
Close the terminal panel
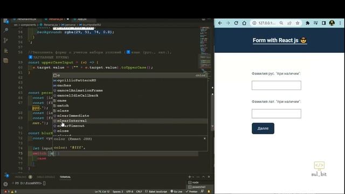pyautogui.click(x=209, y=177)
